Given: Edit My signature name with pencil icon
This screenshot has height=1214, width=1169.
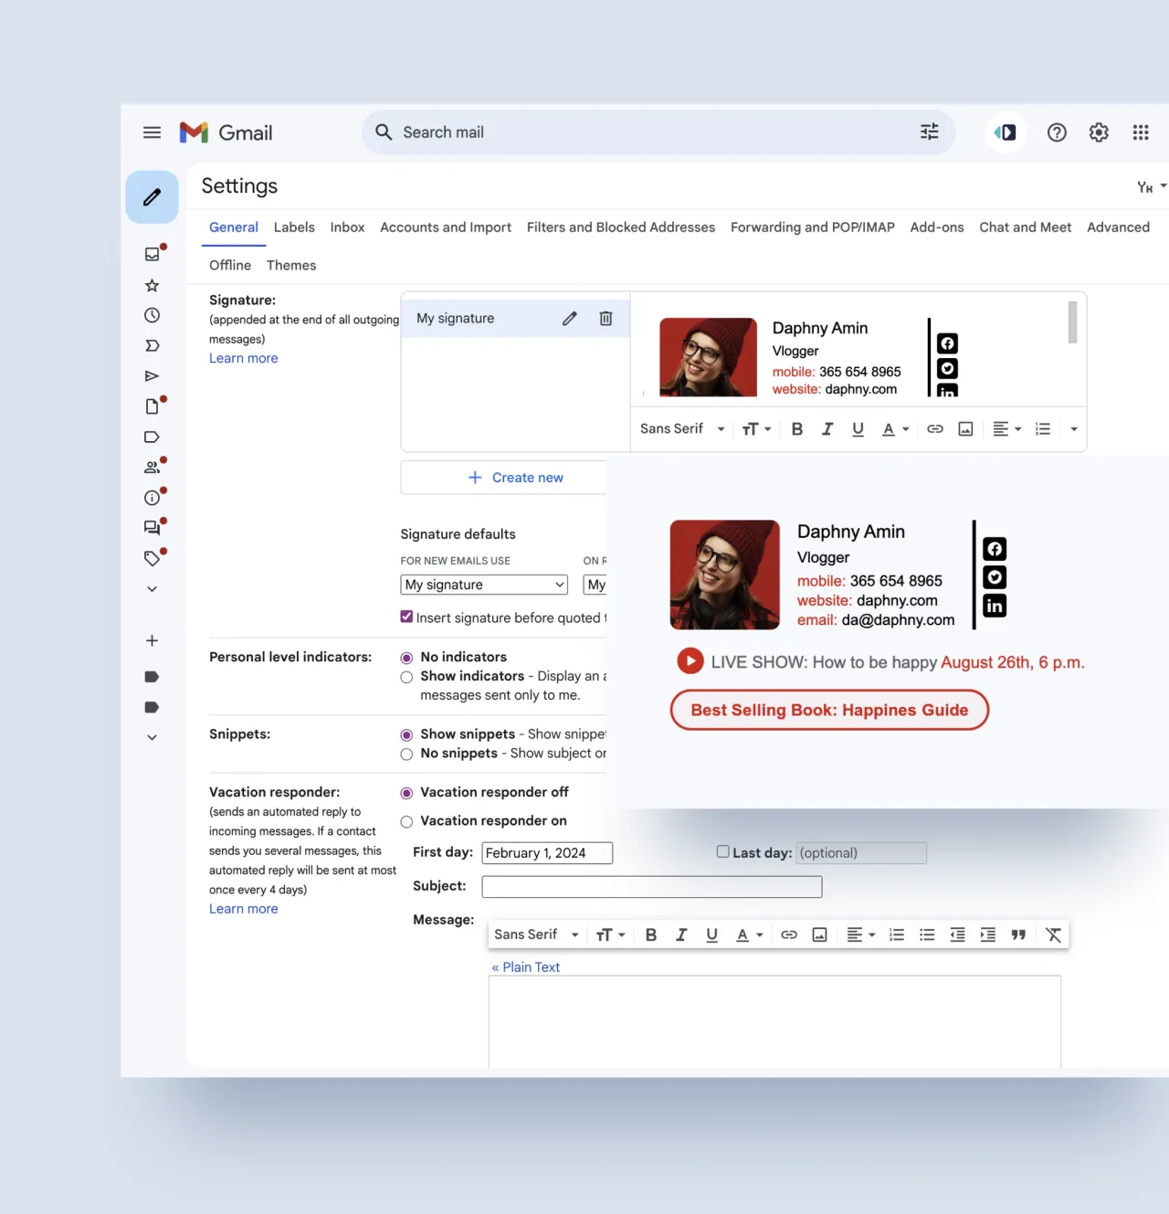Looking at the screenshot, I should coord(569,318).
